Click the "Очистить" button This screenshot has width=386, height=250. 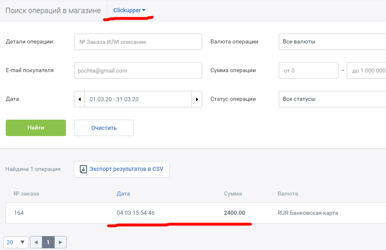pyautogui.click(x=104, y=128)
